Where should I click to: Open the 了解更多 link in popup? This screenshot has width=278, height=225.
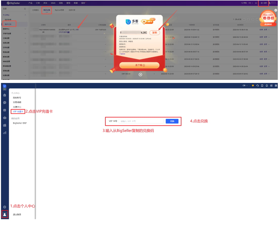click(x=122, y=54)
